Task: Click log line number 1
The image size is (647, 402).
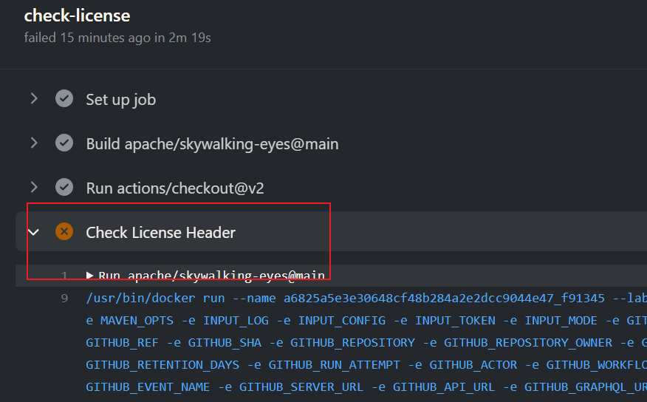Action: (x=64, y=276)
